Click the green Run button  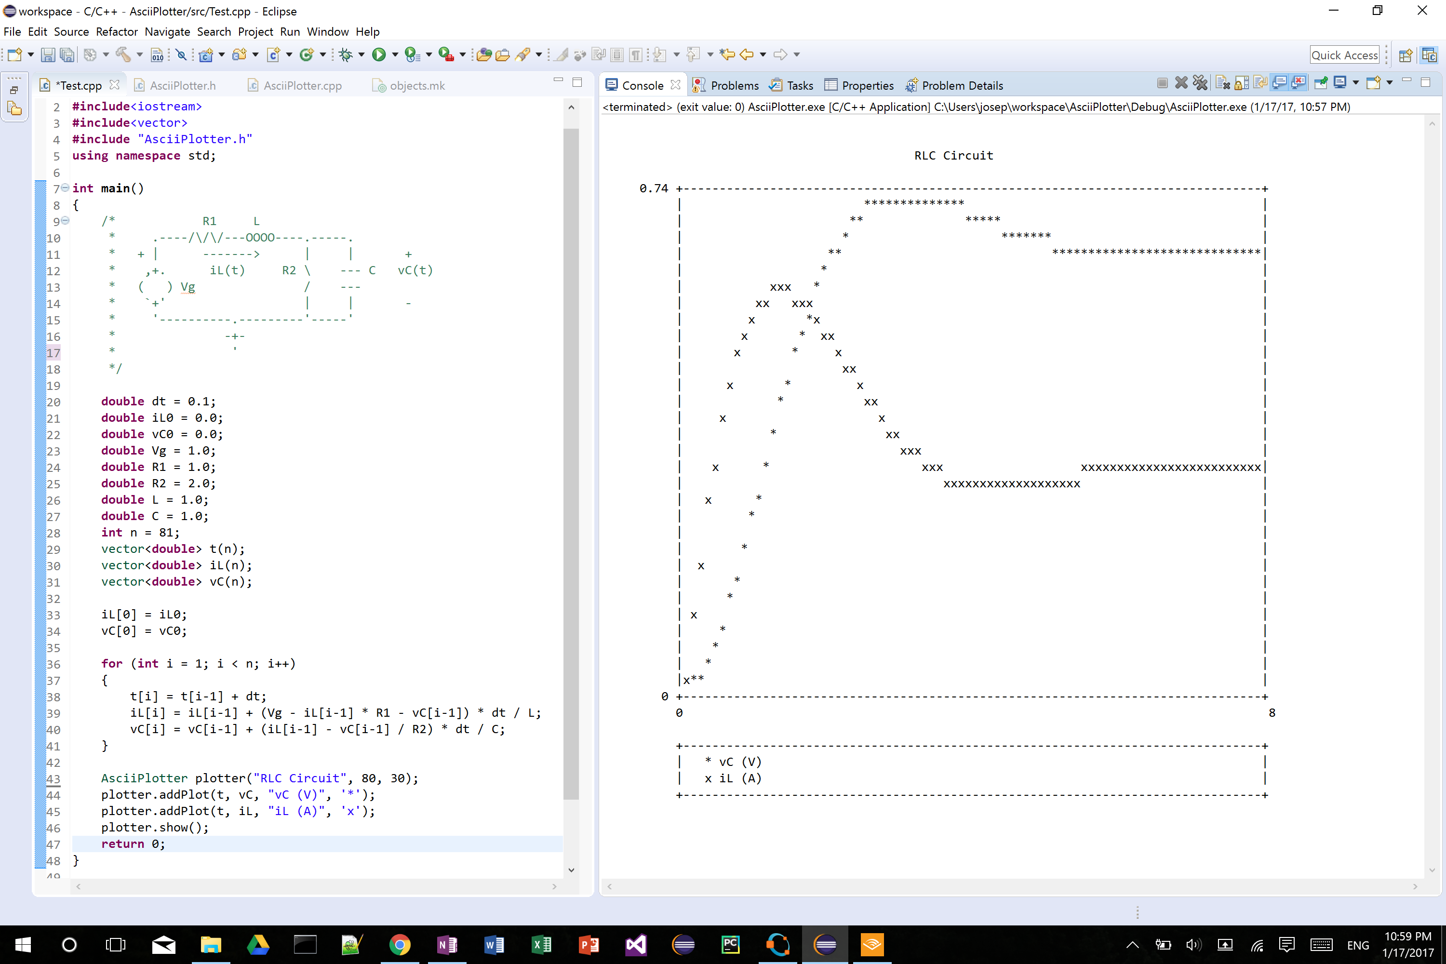[x=379, y=55]
